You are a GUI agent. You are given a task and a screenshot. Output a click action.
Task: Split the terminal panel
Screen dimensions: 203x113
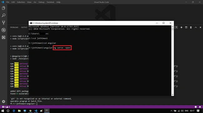(x=186, y=27)
